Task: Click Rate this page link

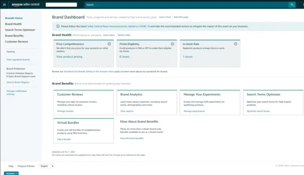Action: click(x=181, y=17)
